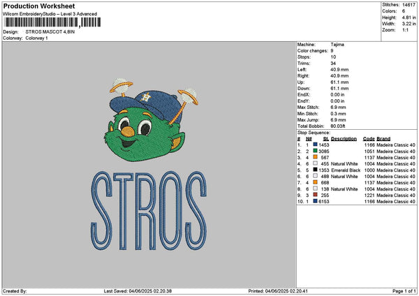Image resolution: width=419 pixels, height=296 pixels.
Task: Click the Color changes value '9'
Action: point(332,51)
